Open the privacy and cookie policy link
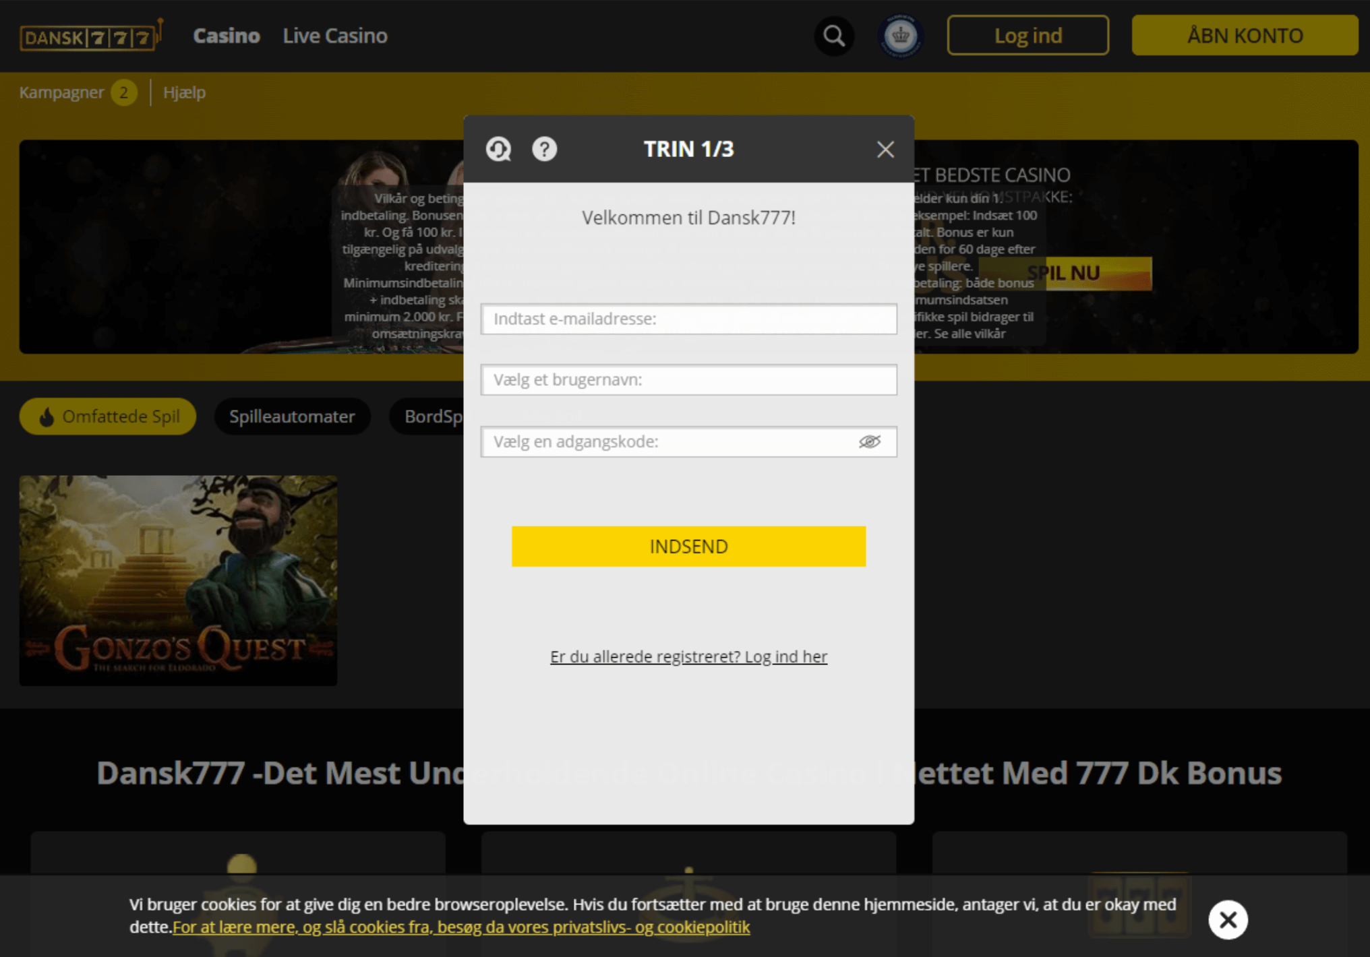 click(x=461, y=927)
